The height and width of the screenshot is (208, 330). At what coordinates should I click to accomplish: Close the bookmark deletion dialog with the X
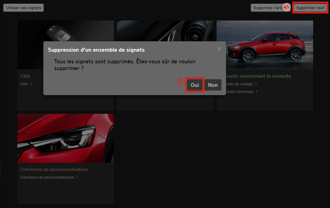[219, 49]
